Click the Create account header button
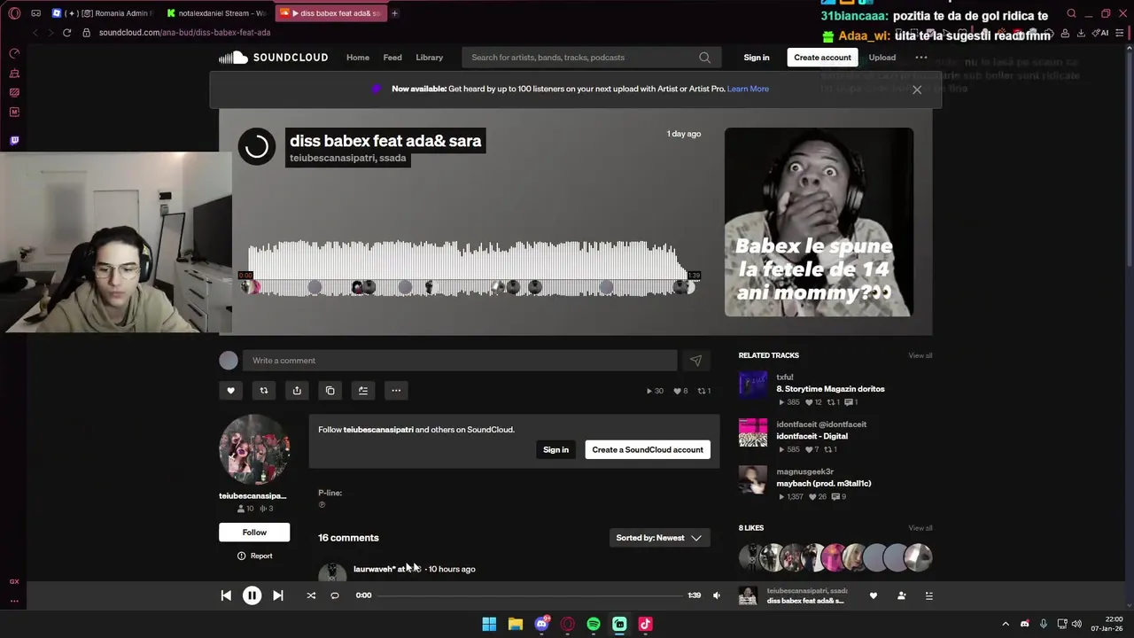The image size is (1134, 638). pyautogui.click(x=822, y=58)
